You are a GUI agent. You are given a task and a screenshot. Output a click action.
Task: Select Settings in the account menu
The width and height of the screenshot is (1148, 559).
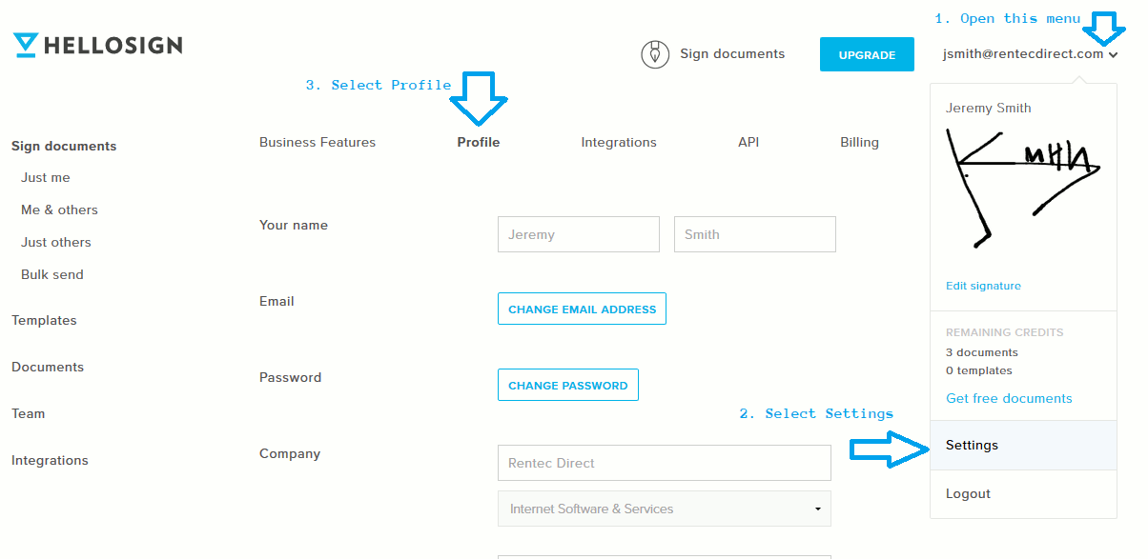tap(973, 445)
